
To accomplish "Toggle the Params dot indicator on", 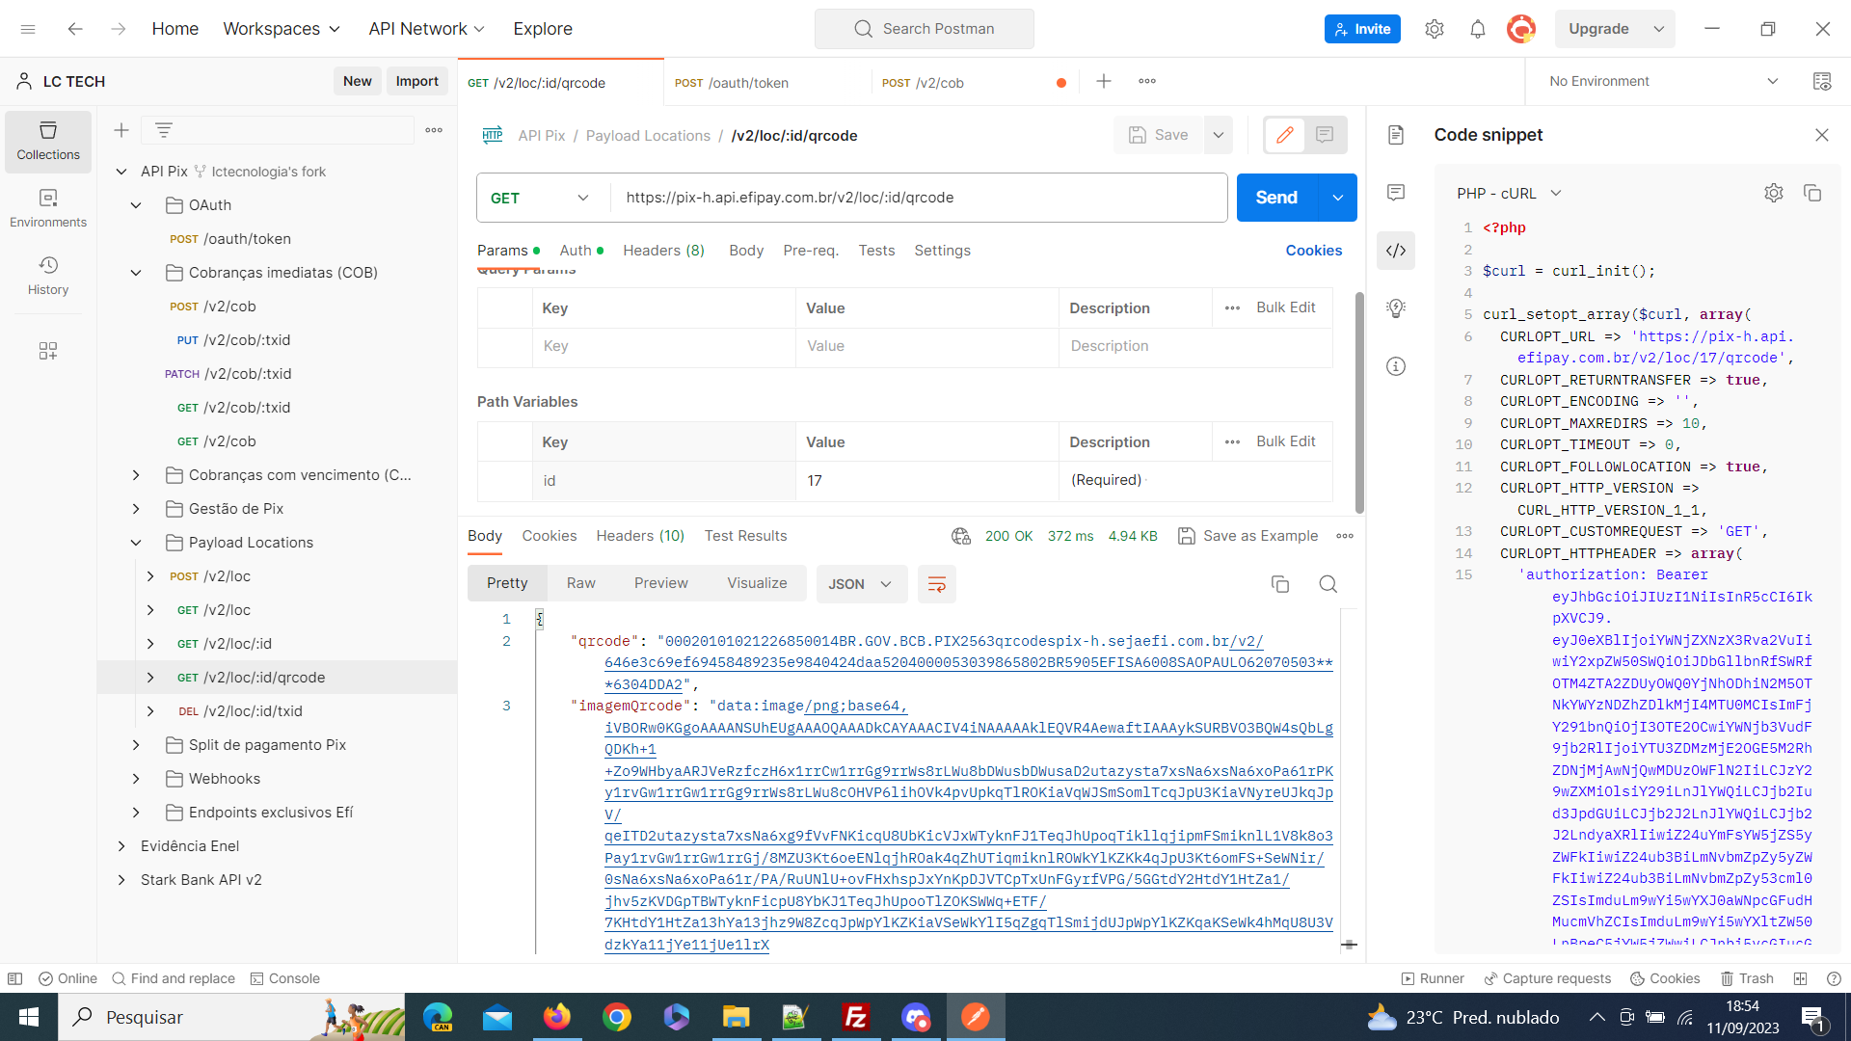I will pyautogui.click(x=531, y=251).
